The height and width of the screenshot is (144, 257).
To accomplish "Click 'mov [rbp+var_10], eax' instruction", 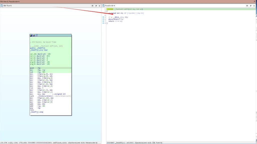I will [42, 98].
